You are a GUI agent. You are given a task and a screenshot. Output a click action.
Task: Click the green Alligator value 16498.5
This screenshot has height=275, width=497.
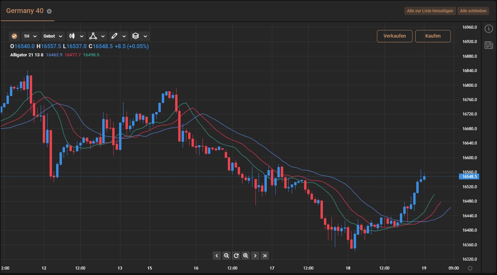pyautogui.click(x=91, y=55)
